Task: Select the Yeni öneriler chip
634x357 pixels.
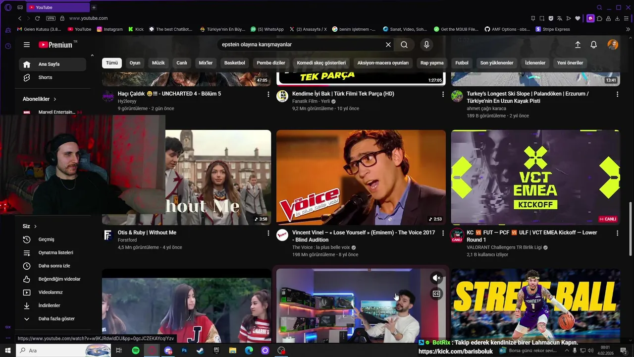Action: pyautogui.click(x=570, y=63)
